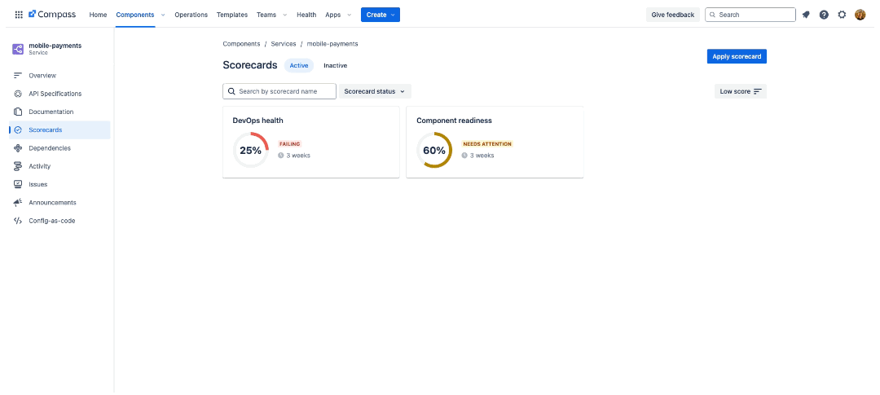Go to the Health tab

pyautogui.click(x=306, y=15)
